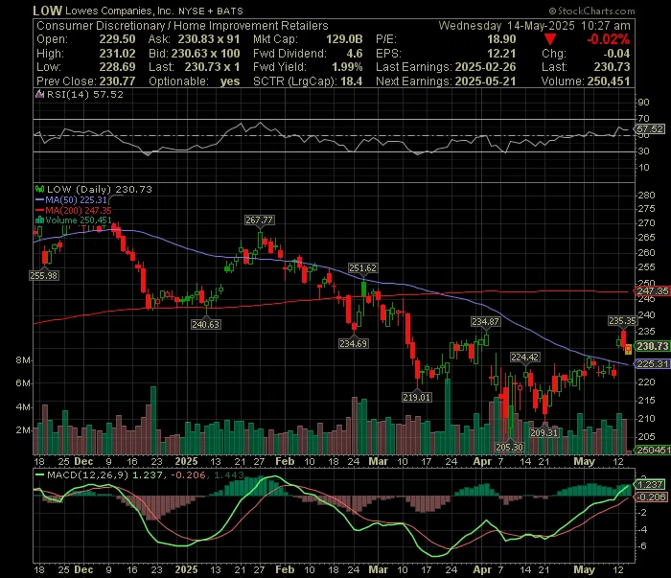671x578 pixels.
Task: Click the 230.73 last price axis tag
Action: tap(653, 346)
